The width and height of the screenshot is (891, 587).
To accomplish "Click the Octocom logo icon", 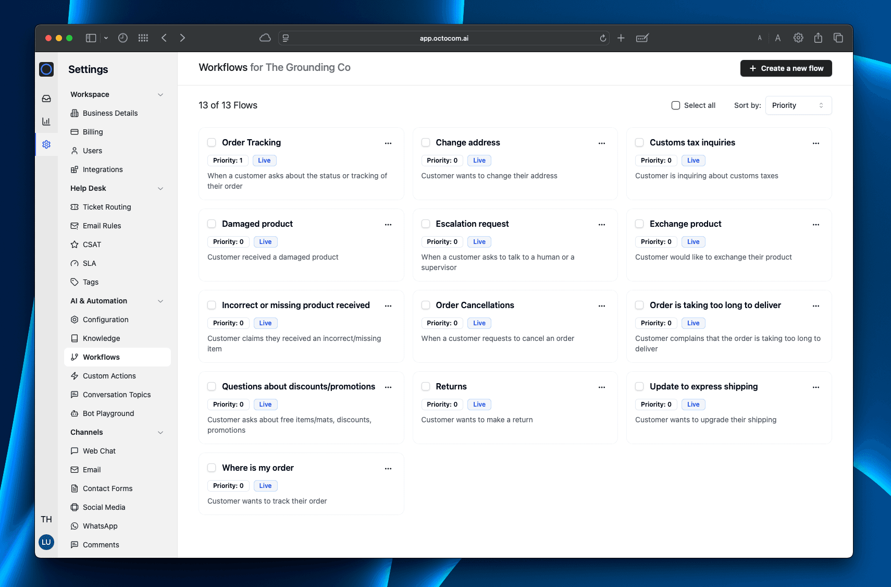I will tap(46, 69).
